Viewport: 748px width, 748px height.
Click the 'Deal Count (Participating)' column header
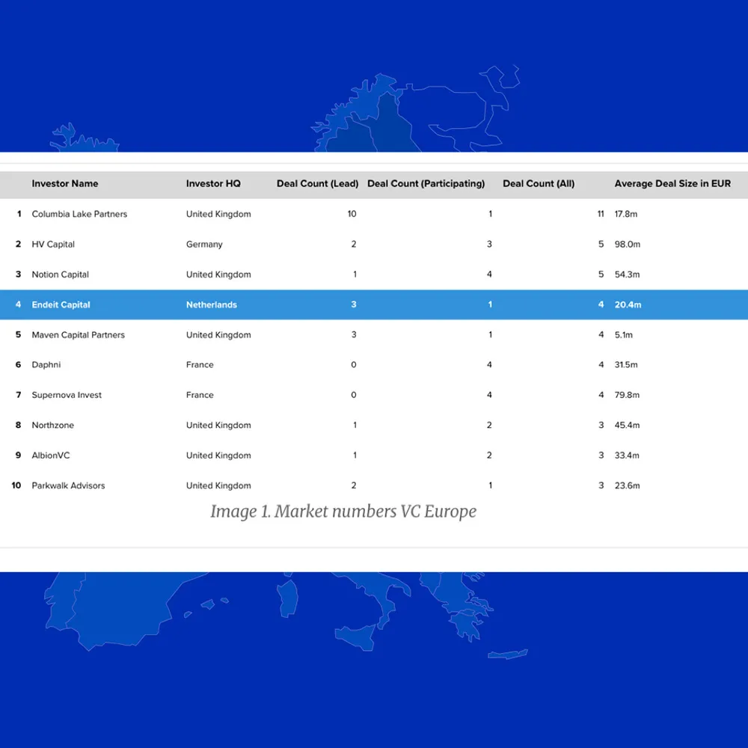(426, 184)
